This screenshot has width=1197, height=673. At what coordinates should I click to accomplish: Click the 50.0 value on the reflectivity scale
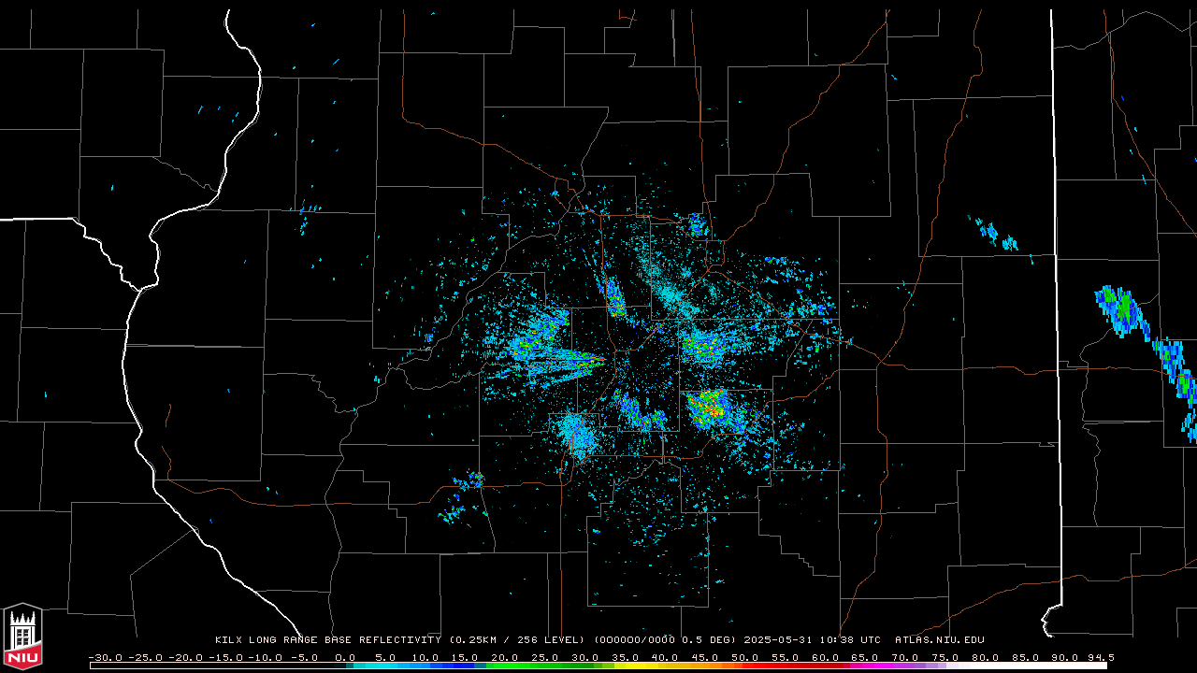point(745,657)
